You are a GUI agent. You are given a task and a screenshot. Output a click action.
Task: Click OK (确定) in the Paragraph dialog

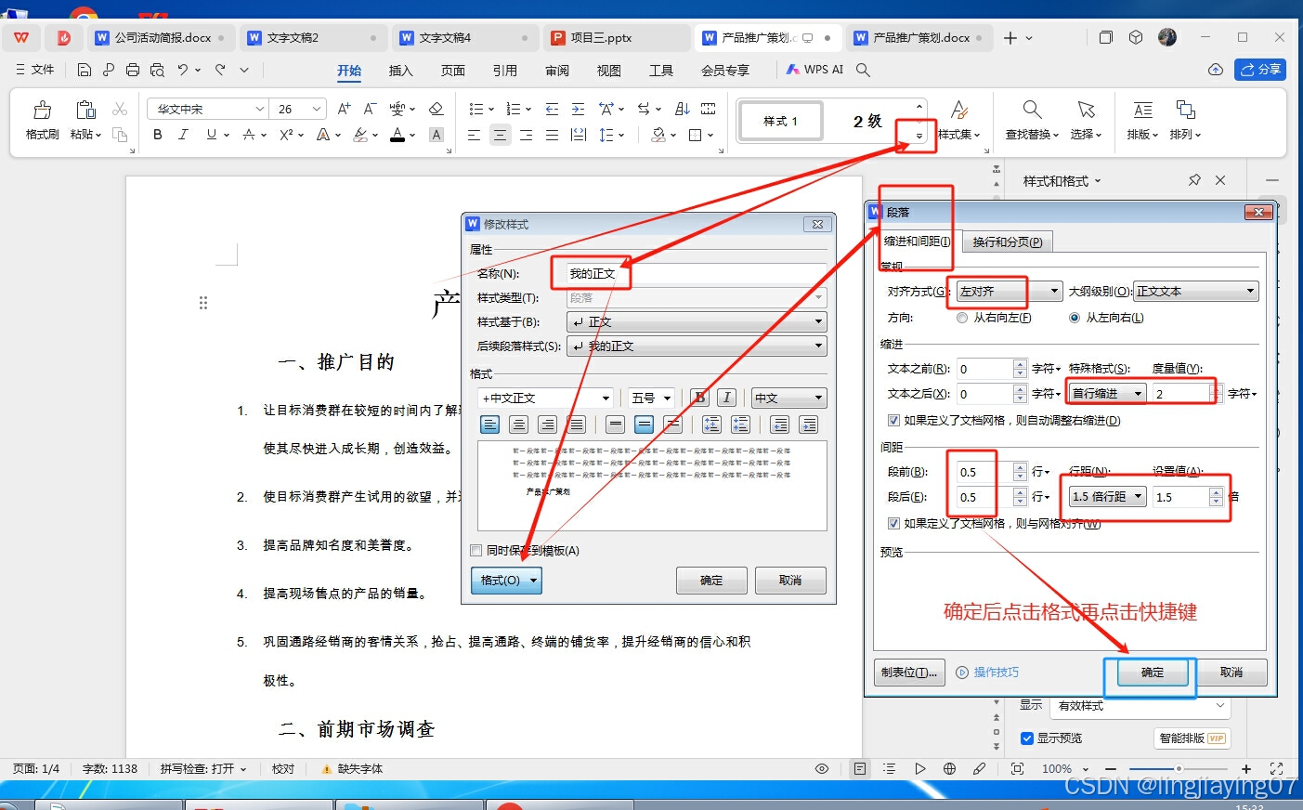1152,673
